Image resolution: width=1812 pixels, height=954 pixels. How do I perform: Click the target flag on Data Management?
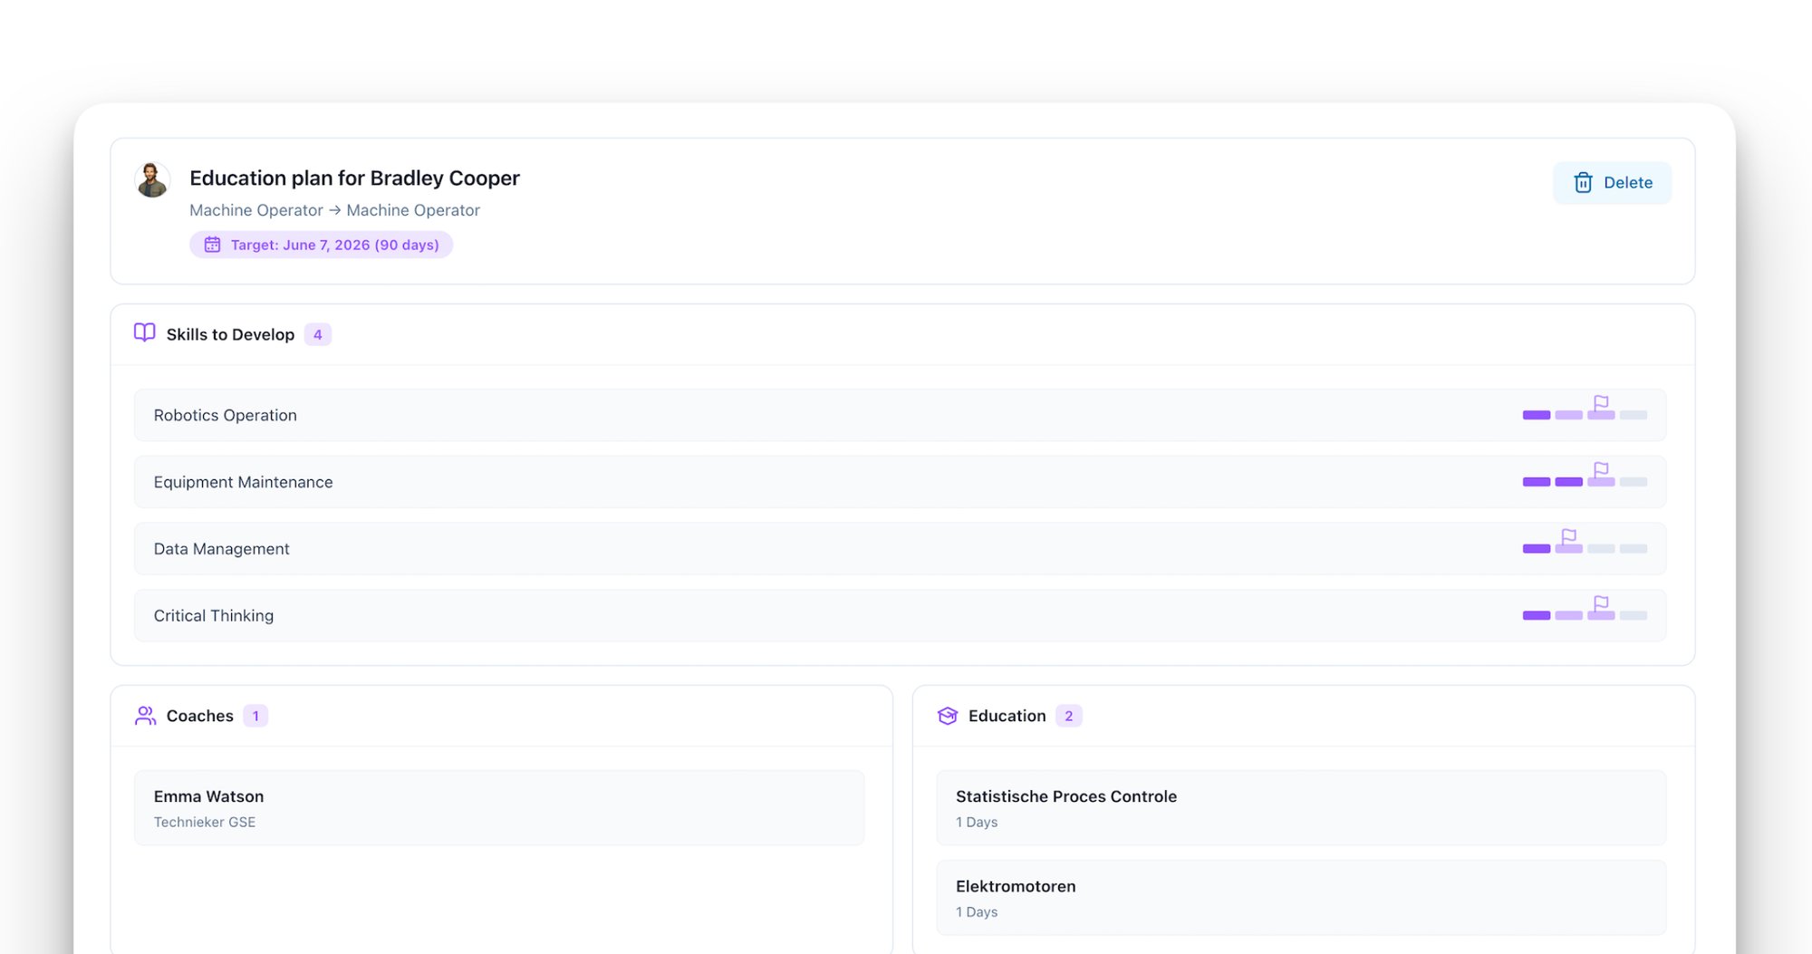(1568, 536)
